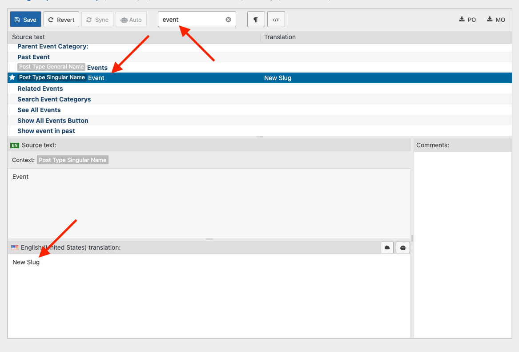Open the "See All Events" string
The height and width of the screenshot is (352, 519).
coord(39,110)
